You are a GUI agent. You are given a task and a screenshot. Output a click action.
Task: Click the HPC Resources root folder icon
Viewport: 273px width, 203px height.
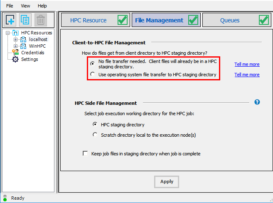point(15,33)
